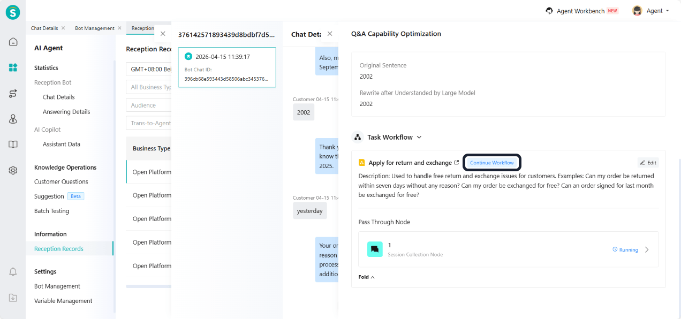Open settings gear icon in sidebar
Viewport: 681px width, 319px height.
[x=13, y=170]
